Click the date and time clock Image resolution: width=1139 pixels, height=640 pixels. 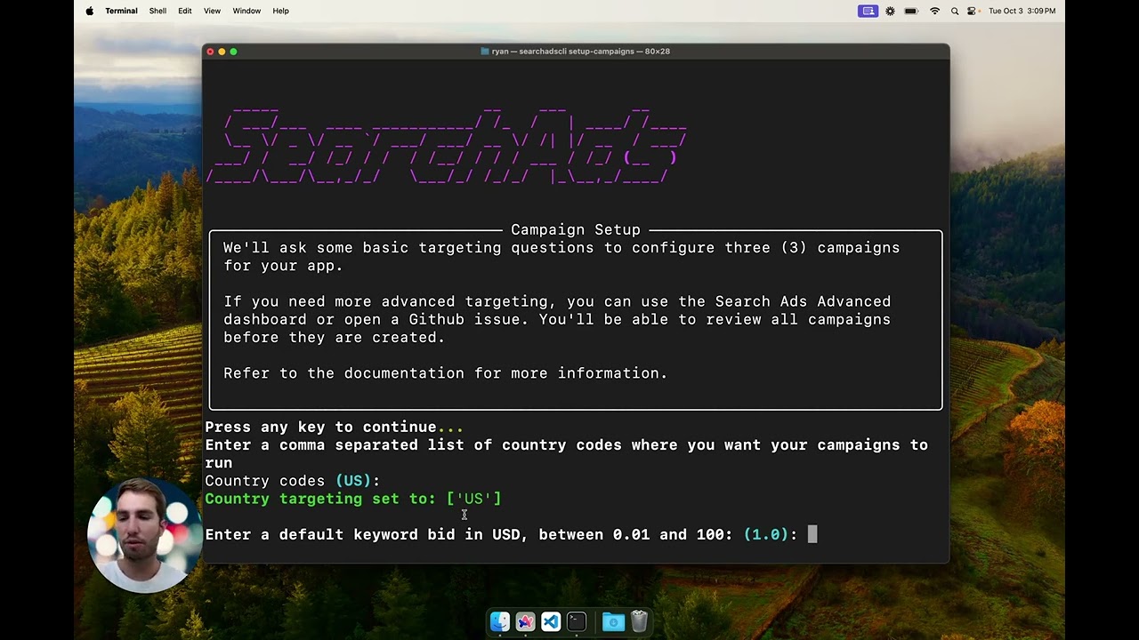coord(1022,11)
